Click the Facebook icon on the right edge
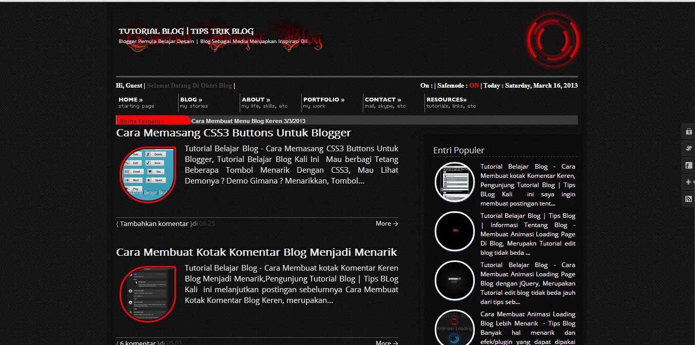This screenshot has height=345, width=695. [x=688, y=165]
